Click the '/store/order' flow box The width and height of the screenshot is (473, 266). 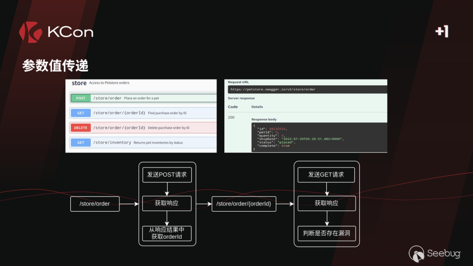click(95, 204)
